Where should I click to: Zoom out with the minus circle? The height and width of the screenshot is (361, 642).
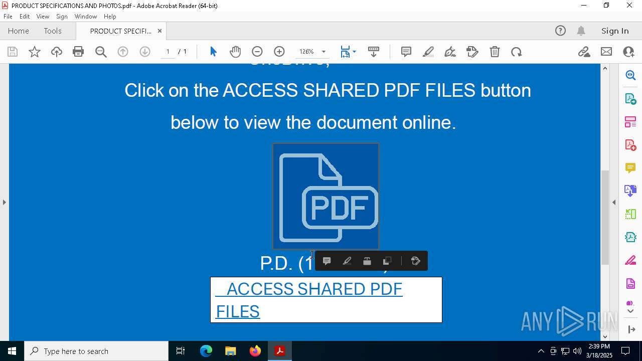257,52
